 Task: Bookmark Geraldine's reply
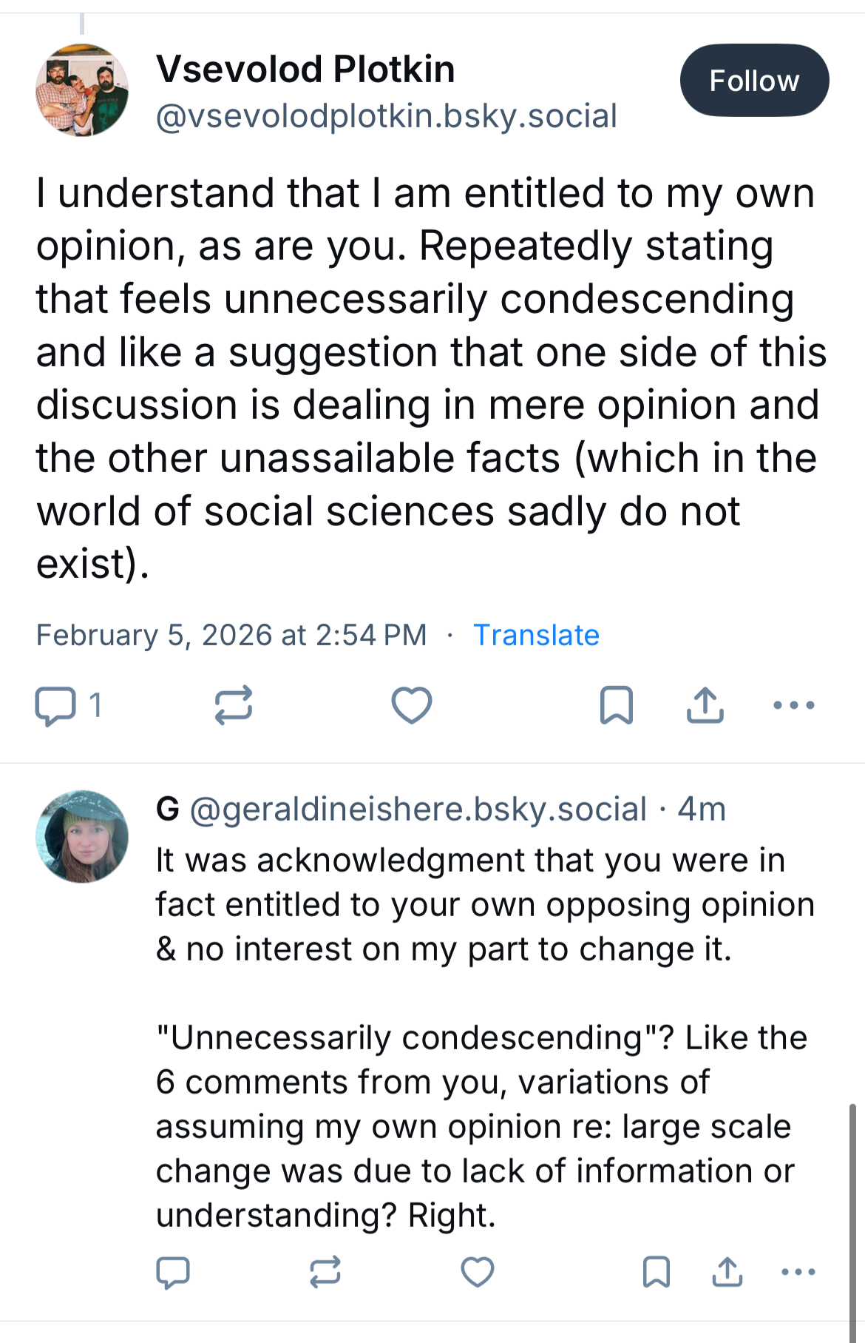(x=657, y=1273)
